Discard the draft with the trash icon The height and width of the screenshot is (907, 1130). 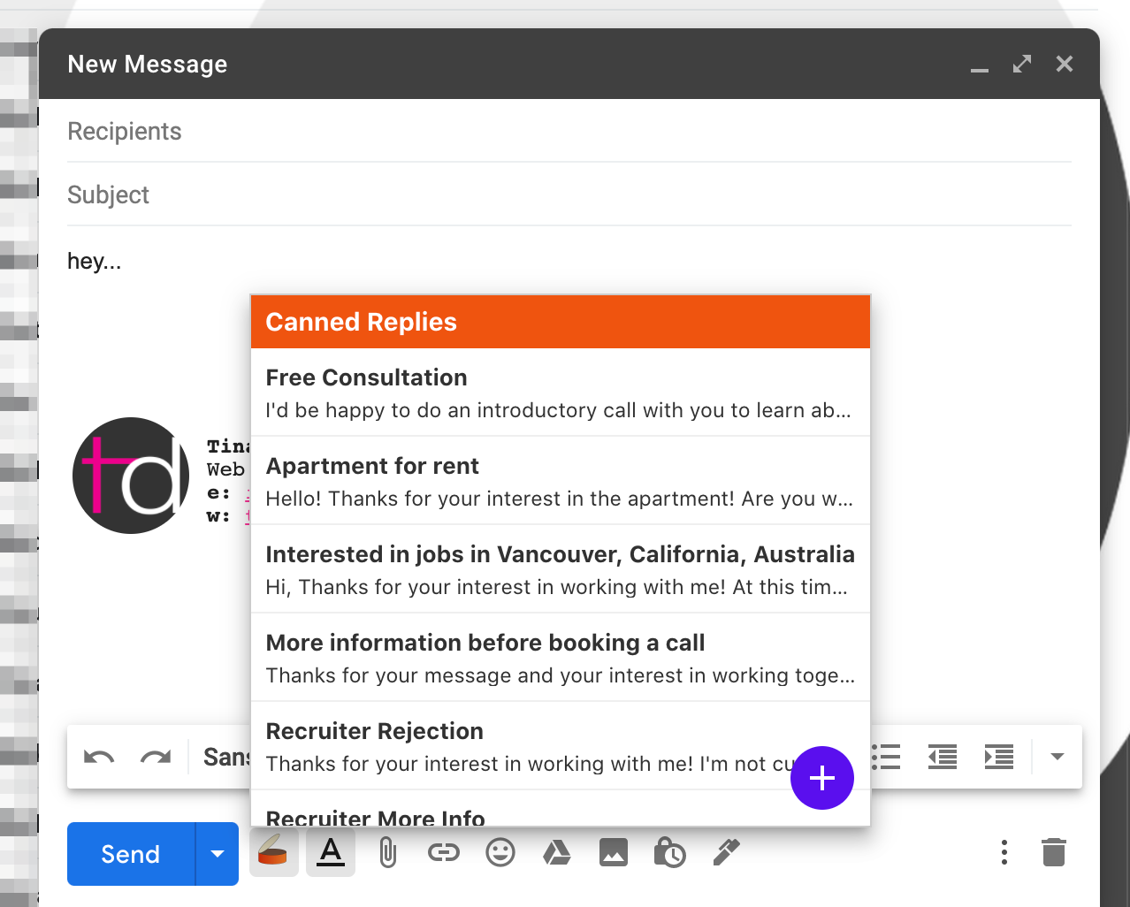1053,852
